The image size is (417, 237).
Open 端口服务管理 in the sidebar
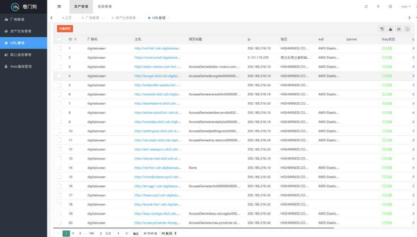(x=24, y=55)
